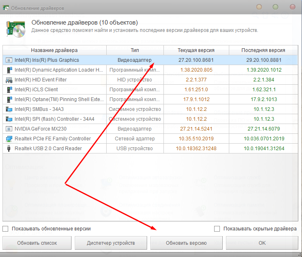This screenshot has height=257, width=302.
Task: Click the Intel SMBus - 34A3 icon
Action: coord(9,109)
